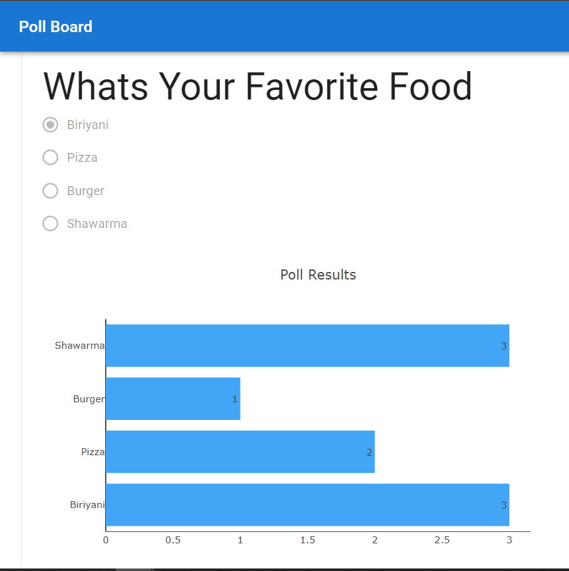Click the Pizza y-axis label
Viewport: 569px width, 571px height.
pos(93,452)
